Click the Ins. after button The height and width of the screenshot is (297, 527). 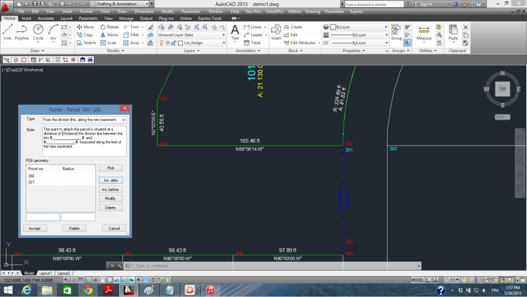[110, 180]
